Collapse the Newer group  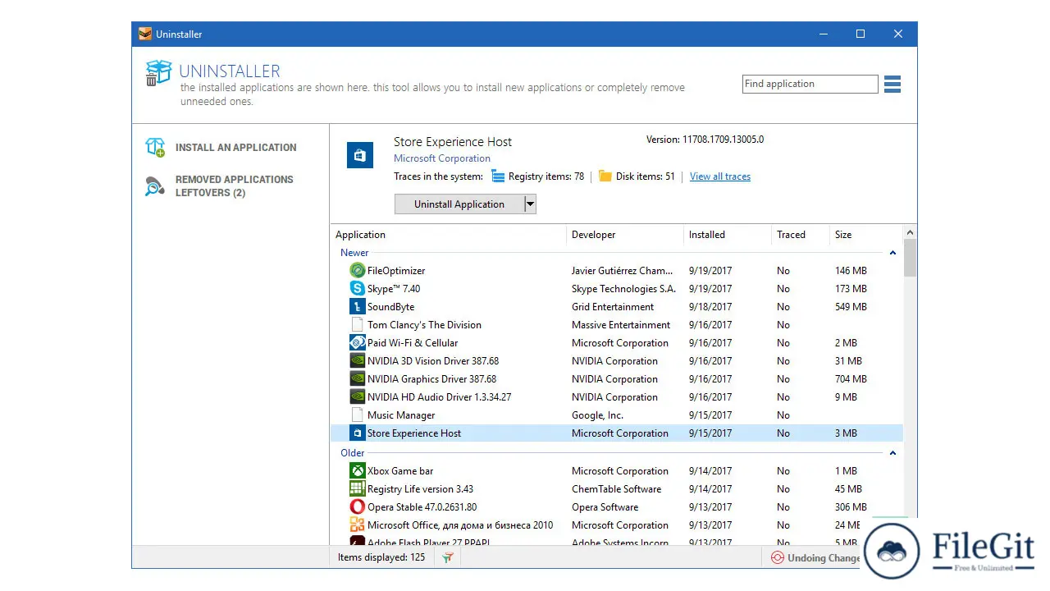(892, 253)
